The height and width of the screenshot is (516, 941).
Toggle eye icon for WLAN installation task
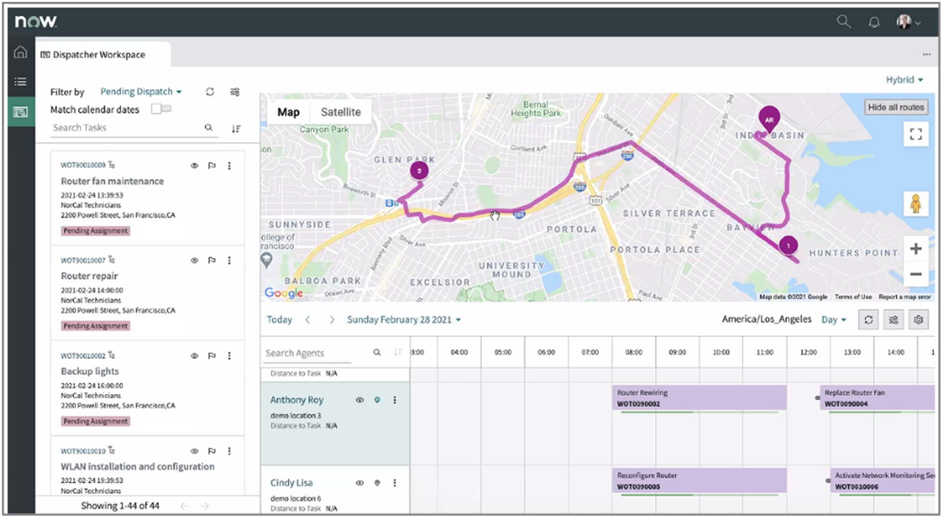point(194,451)
